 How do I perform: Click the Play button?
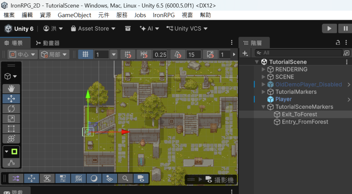(329, 28)
